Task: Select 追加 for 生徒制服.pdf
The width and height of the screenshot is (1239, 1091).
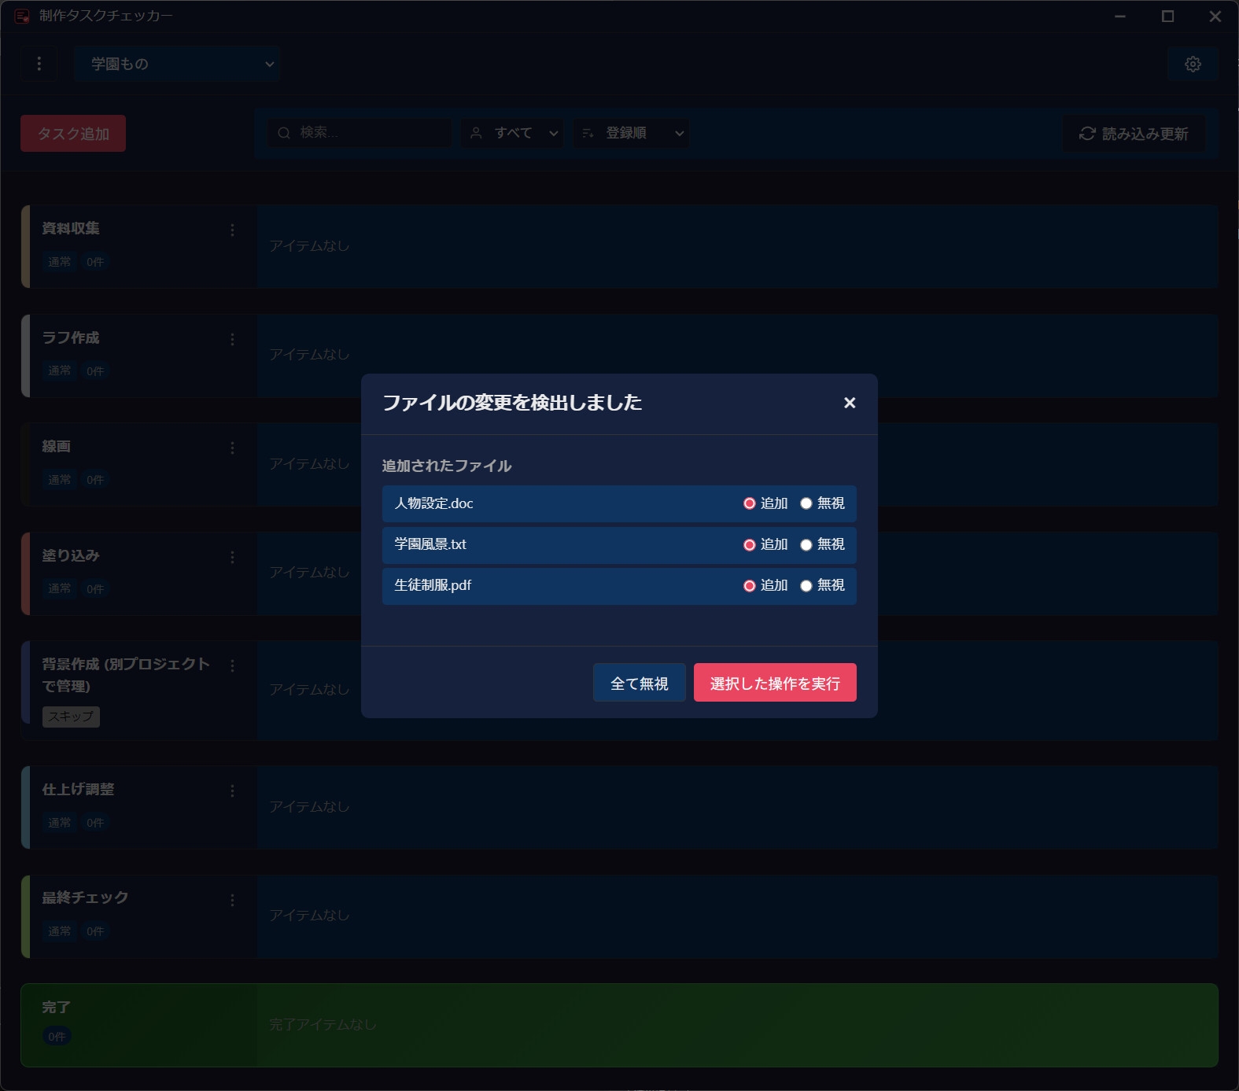Action: [750, 585]
